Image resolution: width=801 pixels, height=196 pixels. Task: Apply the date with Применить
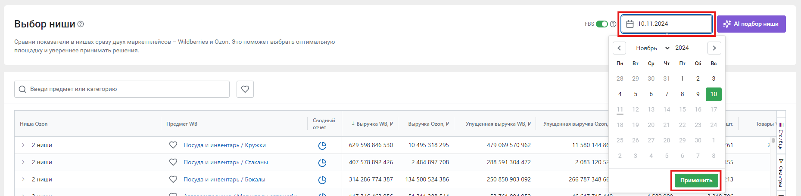coord(696,181)
